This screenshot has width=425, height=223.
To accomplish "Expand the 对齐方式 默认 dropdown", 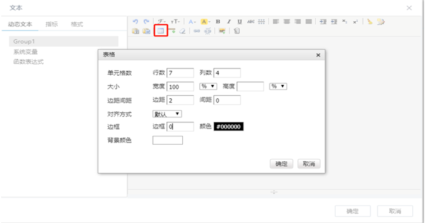I will click(x=167, y=114).
